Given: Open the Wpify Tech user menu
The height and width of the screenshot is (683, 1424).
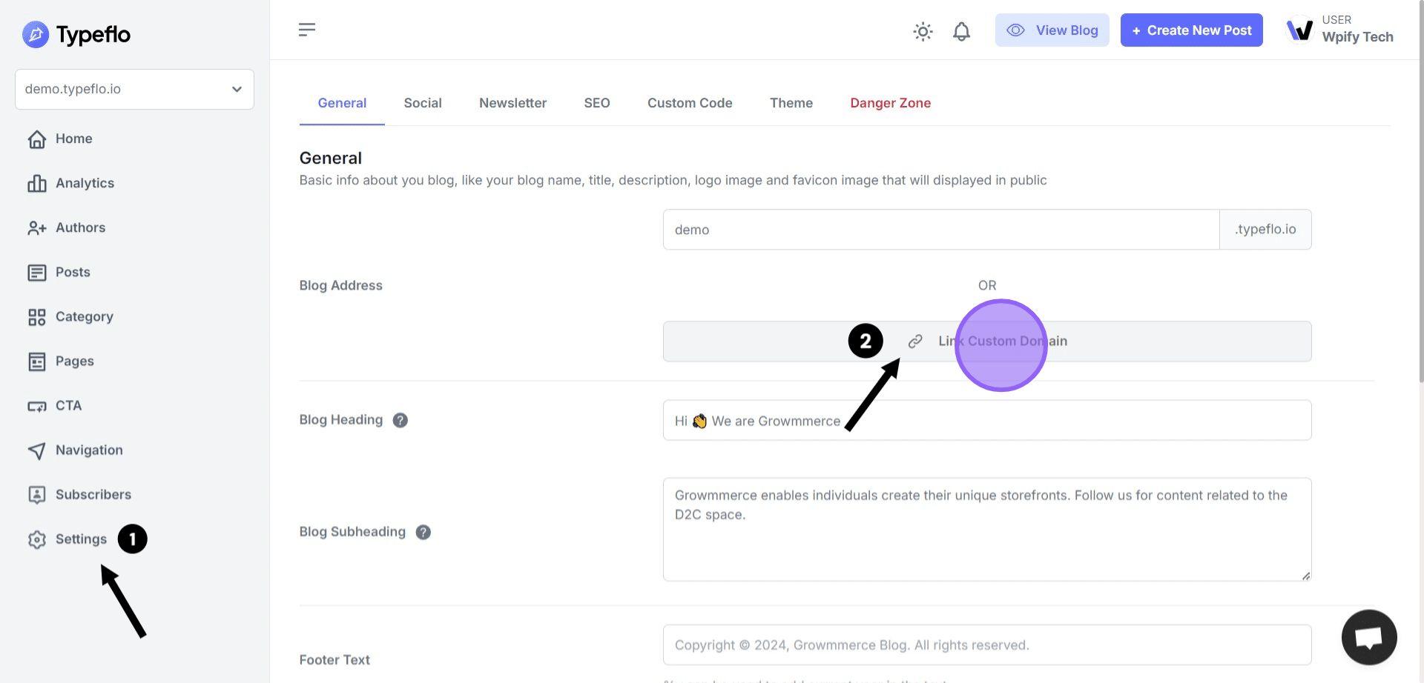Looking at the screenshot, I should [x=1341, y=30].
